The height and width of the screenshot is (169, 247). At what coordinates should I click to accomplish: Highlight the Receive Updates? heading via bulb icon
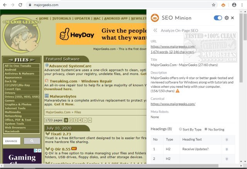pyautogui.click(x=227, y=149)
